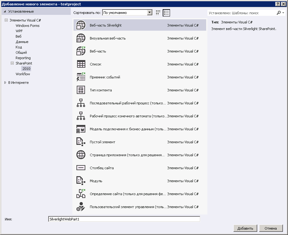
Task: Click the Отмена button
Action: 271,228
